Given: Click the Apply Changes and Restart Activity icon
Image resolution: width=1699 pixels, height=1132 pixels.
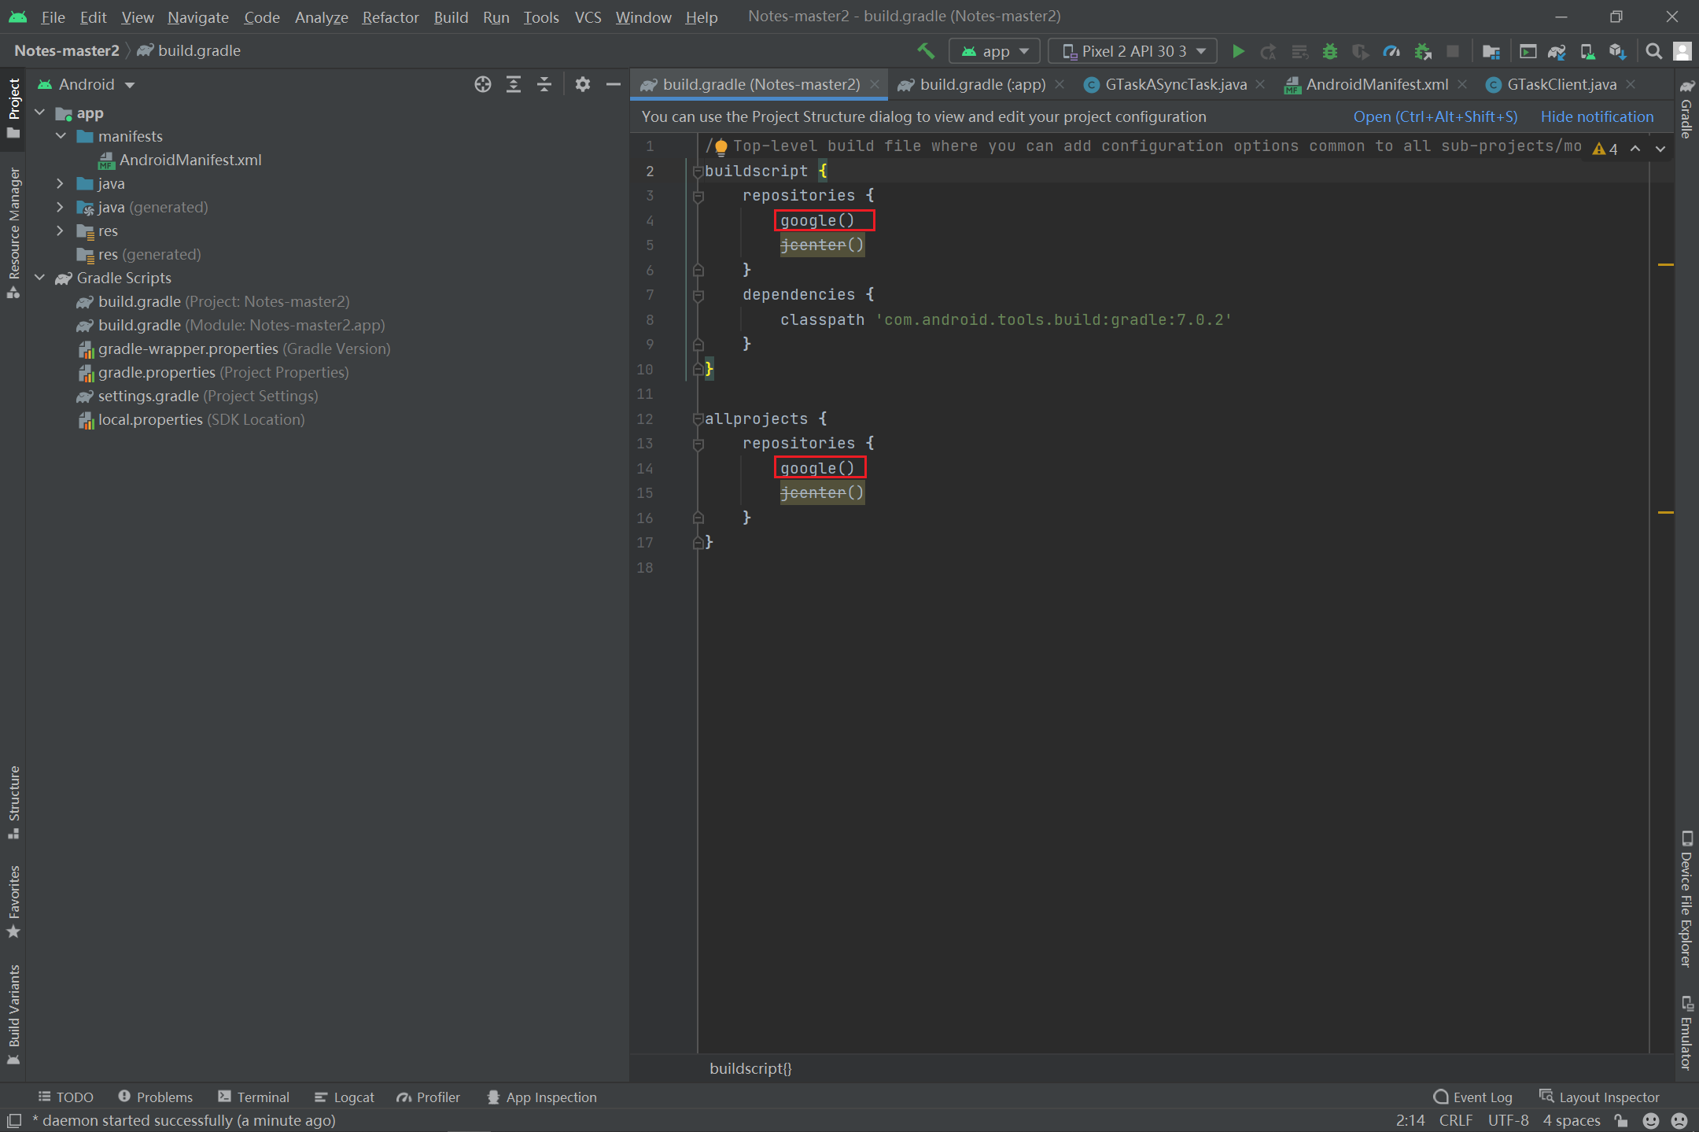Looking at the screenshot, I should point(1268,51).
